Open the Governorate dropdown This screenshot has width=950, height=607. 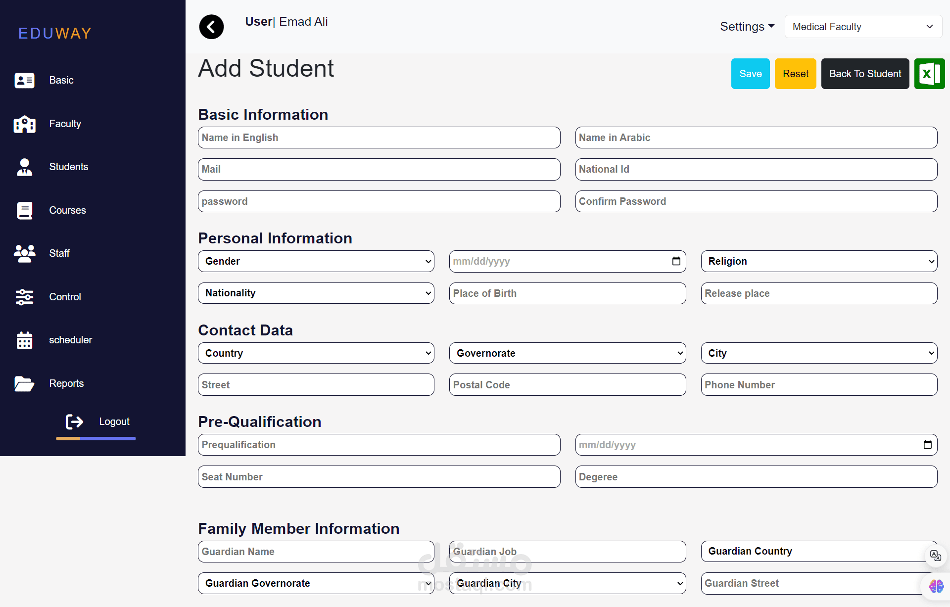[x=567, y=353]
